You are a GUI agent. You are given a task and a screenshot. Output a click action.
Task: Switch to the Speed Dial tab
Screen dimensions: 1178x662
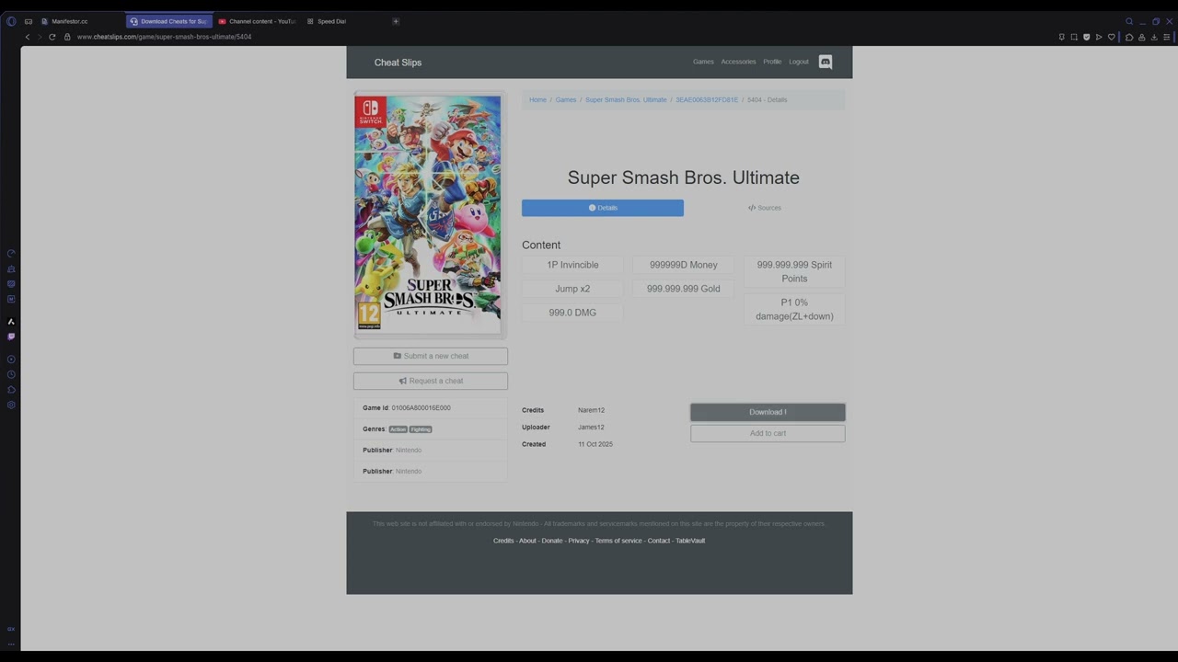pos(331,21)
